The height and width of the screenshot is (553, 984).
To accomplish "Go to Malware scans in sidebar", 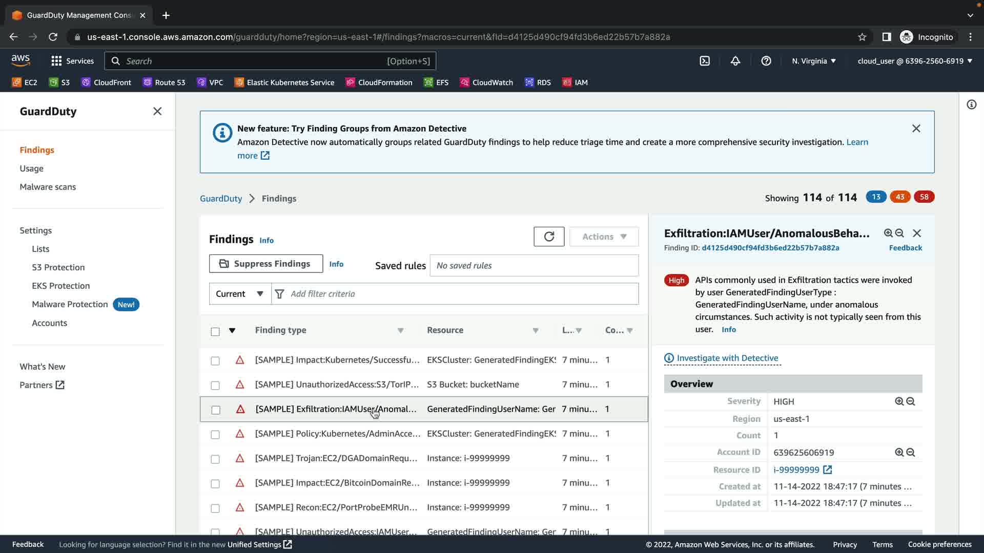I will click(x=48, y=187).
